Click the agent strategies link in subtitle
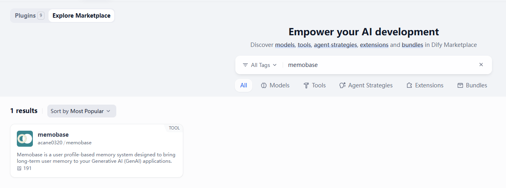This screenshot has width=506, height=188. [x=335, y=45]
